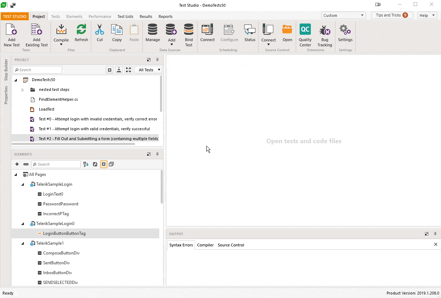
Task: Toggle the square view button in Project toolbar
Action: coord(109,70)
